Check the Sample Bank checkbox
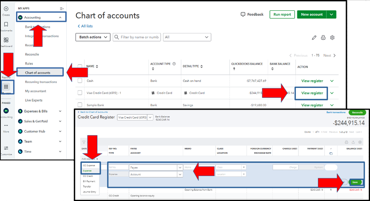 (80, 105)
